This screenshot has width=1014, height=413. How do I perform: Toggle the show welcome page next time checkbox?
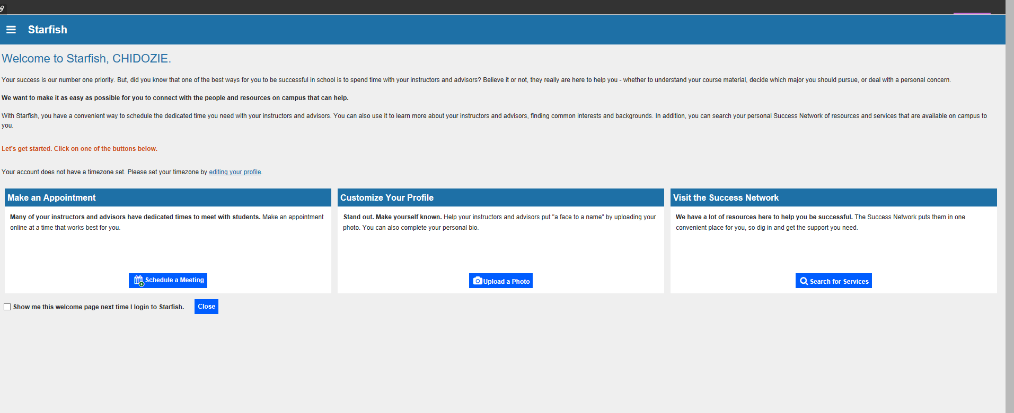tap(7, 307)
